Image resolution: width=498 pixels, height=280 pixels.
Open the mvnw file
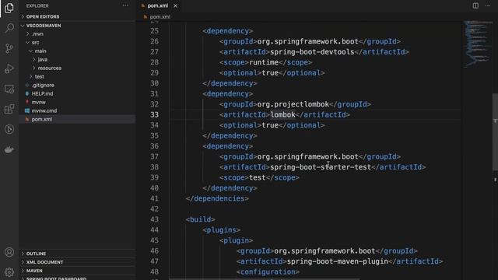tap(77, 102)
